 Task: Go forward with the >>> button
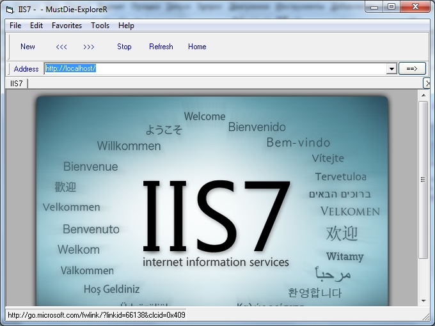tap(89, 47)
